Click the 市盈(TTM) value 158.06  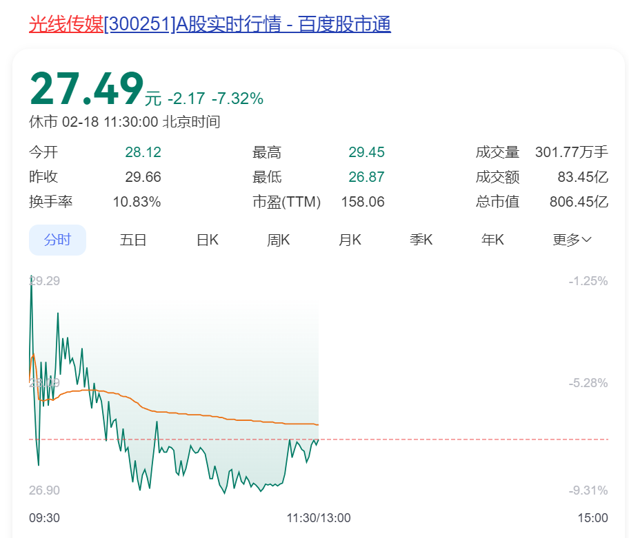point(362,202)
